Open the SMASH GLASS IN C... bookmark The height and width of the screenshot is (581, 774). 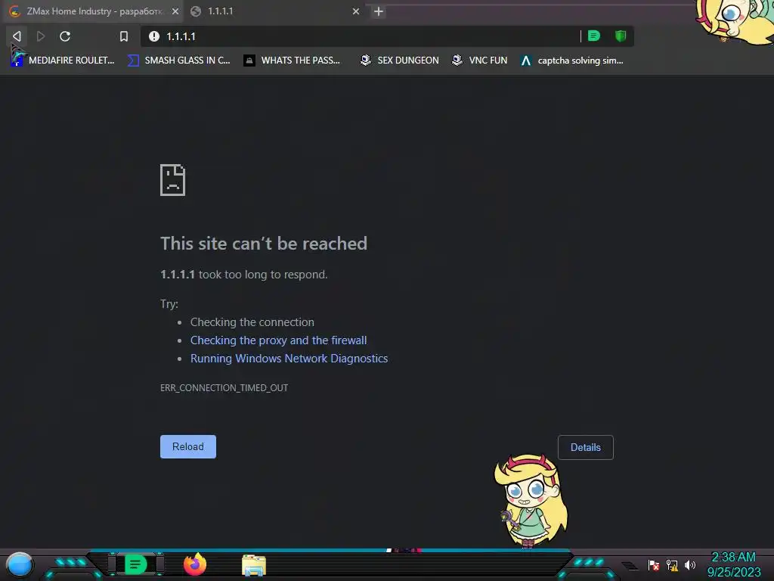(178, 61)
